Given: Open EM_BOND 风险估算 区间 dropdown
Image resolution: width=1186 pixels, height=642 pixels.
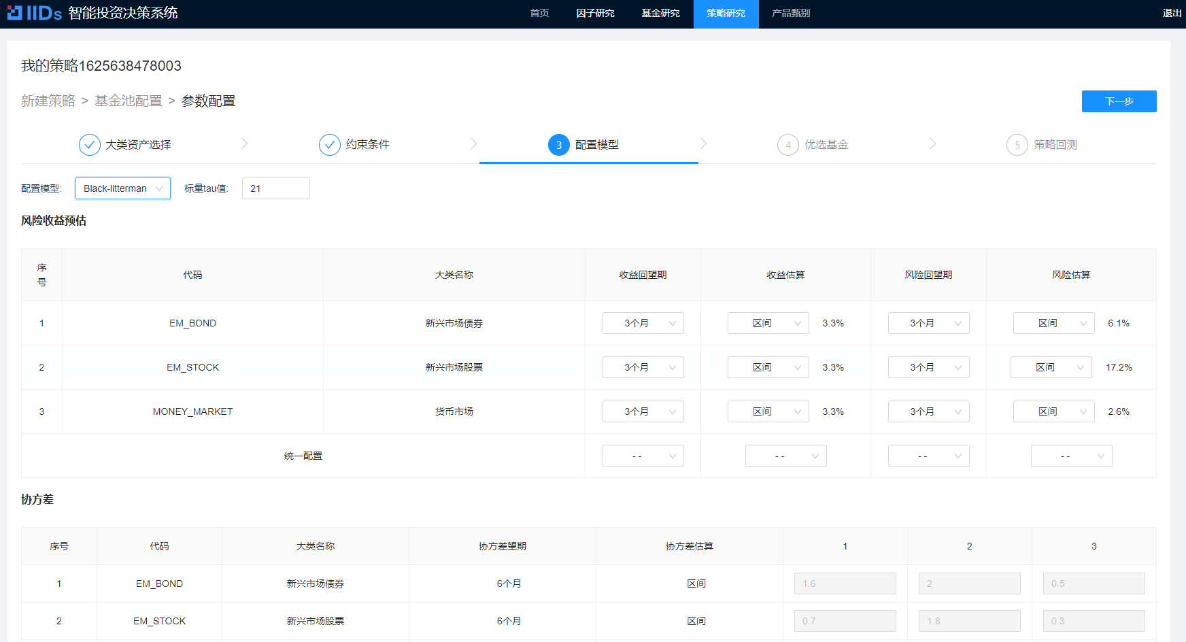Looking at the screenshot, I should 1054,323.
